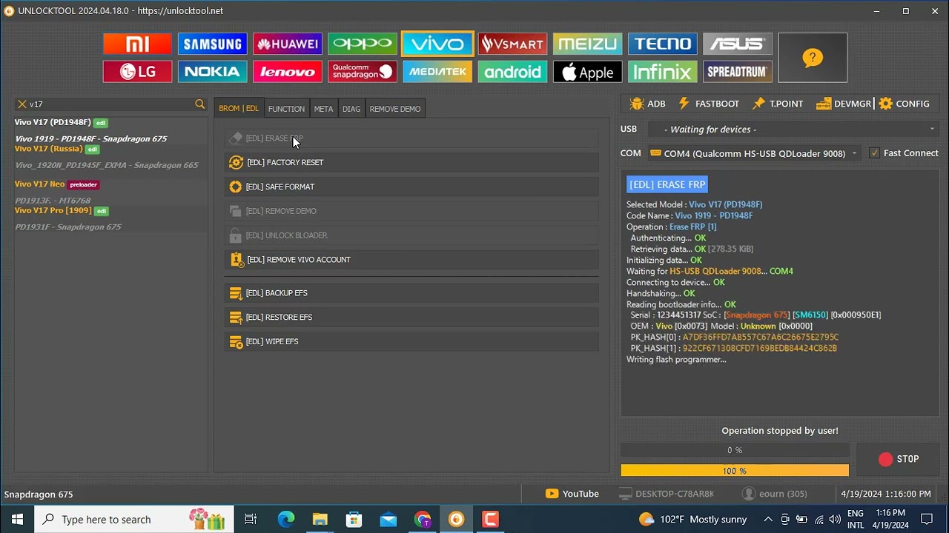Select the LG brand logo
The image size is (949, 533).
point(137,72)
